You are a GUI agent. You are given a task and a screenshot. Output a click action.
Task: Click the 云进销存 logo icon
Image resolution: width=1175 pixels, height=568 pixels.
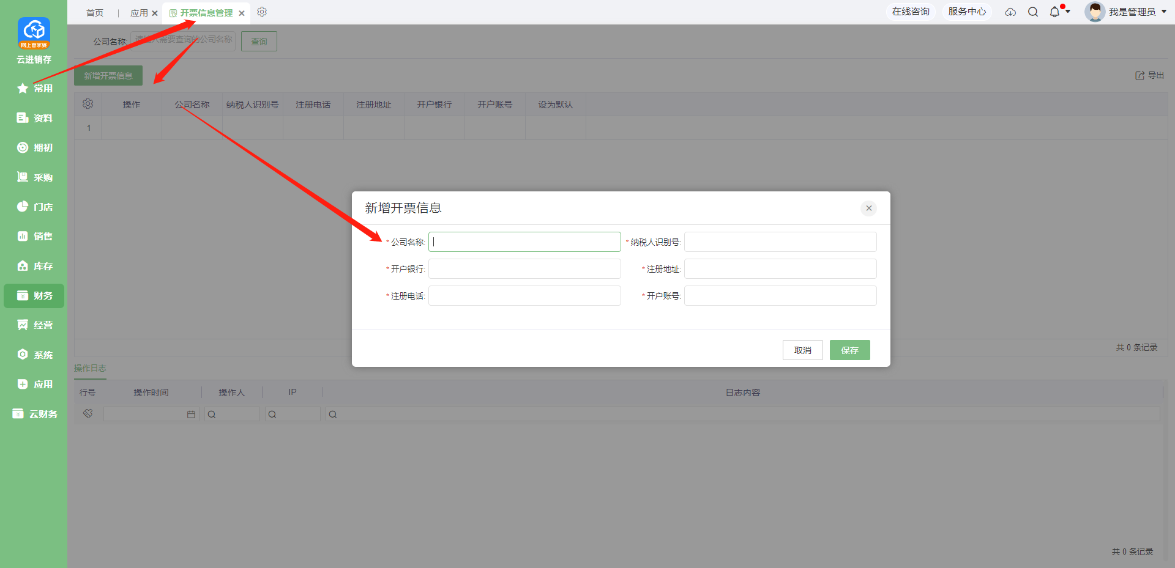tap(34, 32)
